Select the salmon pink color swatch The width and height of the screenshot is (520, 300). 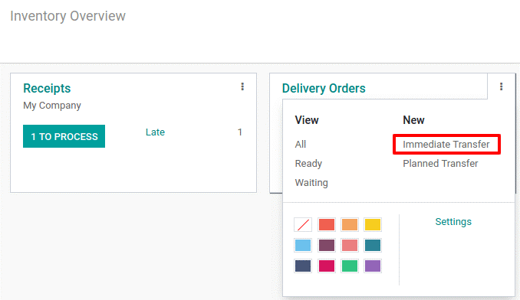click(350, 246)
